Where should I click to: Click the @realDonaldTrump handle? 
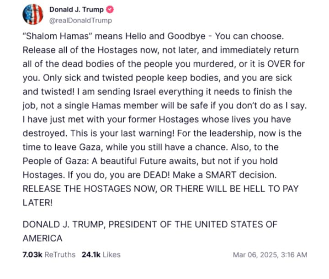coord(80,21)
